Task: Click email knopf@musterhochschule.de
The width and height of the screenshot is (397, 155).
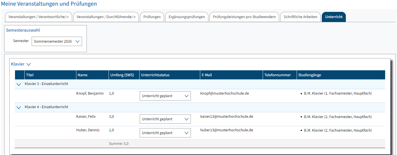Action: click(225, 93)
